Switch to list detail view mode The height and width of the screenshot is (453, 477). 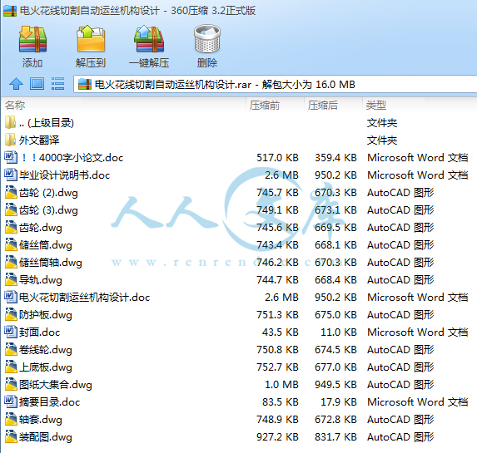point(57,84)
